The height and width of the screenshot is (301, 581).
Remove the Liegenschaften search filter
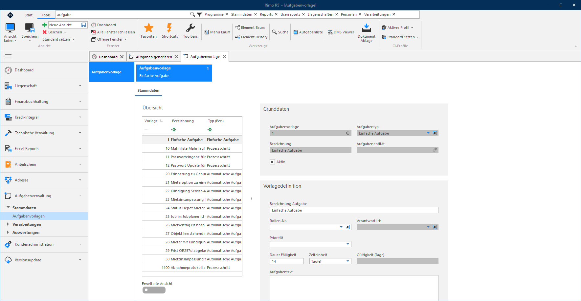pyautogui.click(x=337, y=14)
